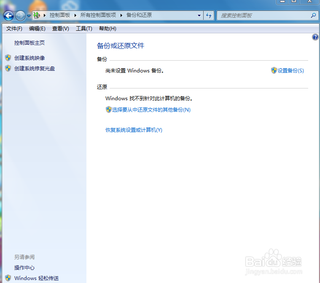The height and width of the screenshot is (283, 320).
Task: Click the blue Help question mark icon
Action: (315, 37)
